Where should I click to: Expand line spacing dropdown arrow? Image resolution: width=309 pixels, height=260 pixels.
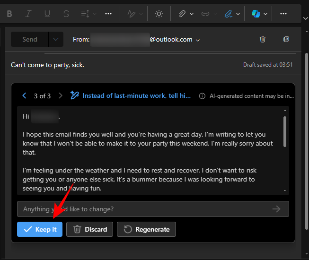point(95,14)
